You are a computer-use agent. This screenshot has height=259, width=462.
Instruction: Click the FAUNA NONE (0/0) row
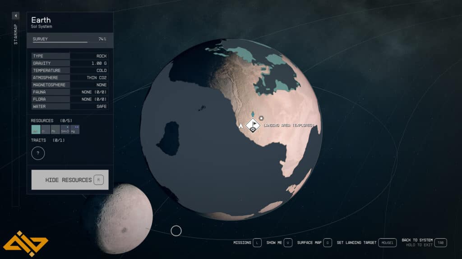pyautogui.click(x=70, y=92)
